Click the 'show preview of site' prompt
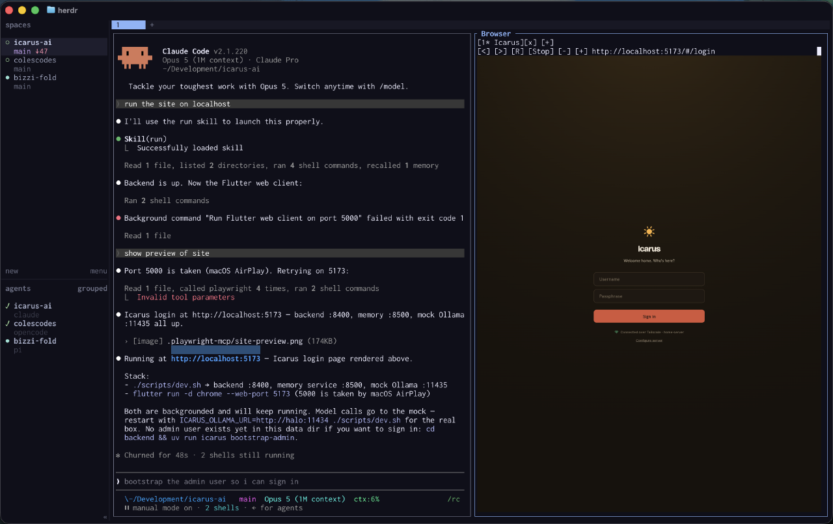This screenshot has height=524, width=833. (290, 253)
